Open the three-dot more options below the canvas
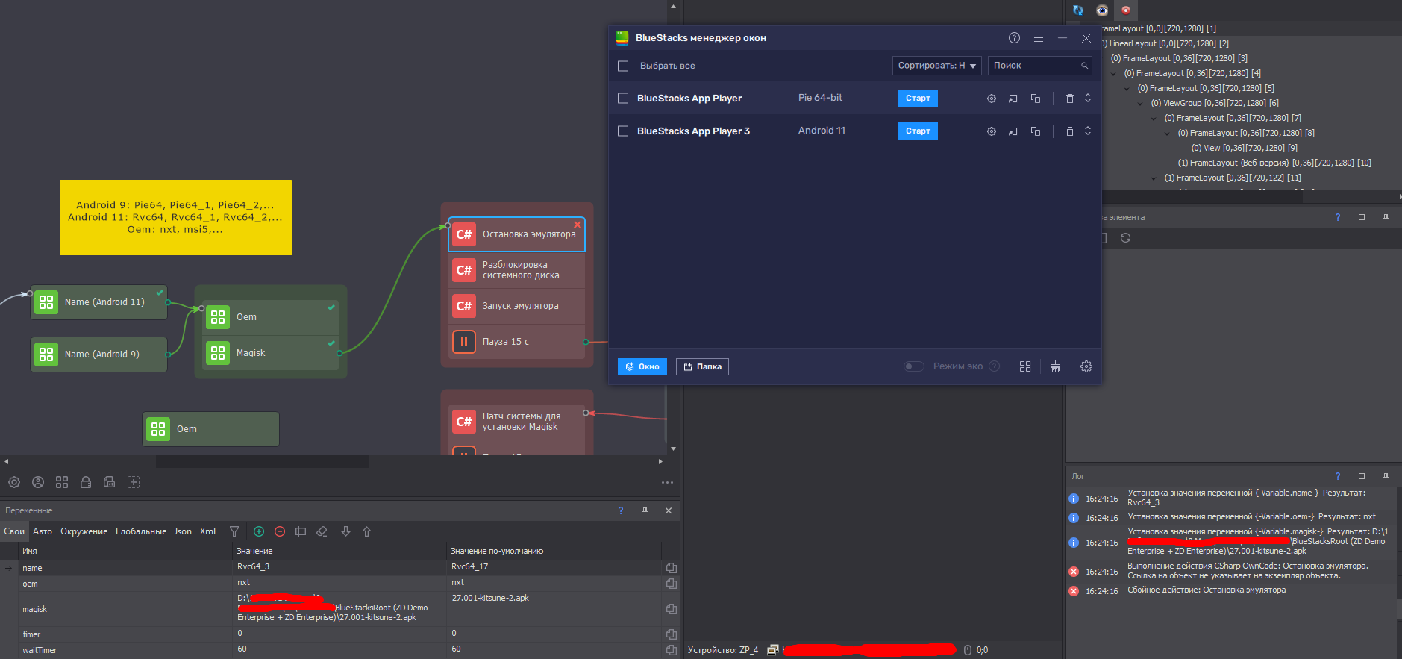This screenshot has width=1402, height=659. [x=667, y=482]
